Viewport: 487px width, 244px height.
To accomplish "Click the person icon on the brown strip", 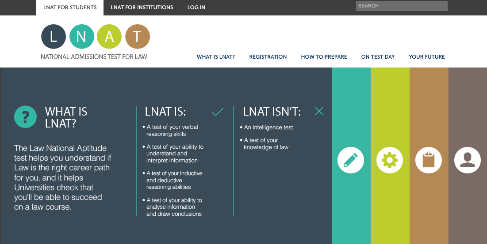I will tap(468, 160).
